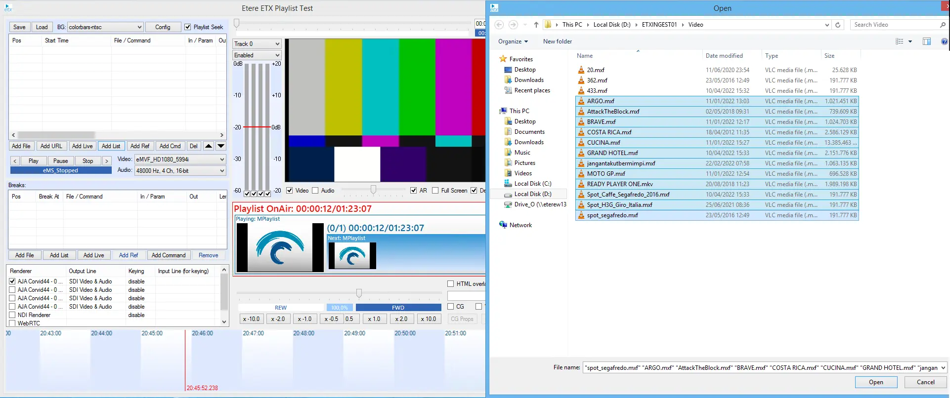The width and height of the screenshot is (950, 398).
Task: Click the refresh icon beside address bar
Action: [x=838, y=25]
